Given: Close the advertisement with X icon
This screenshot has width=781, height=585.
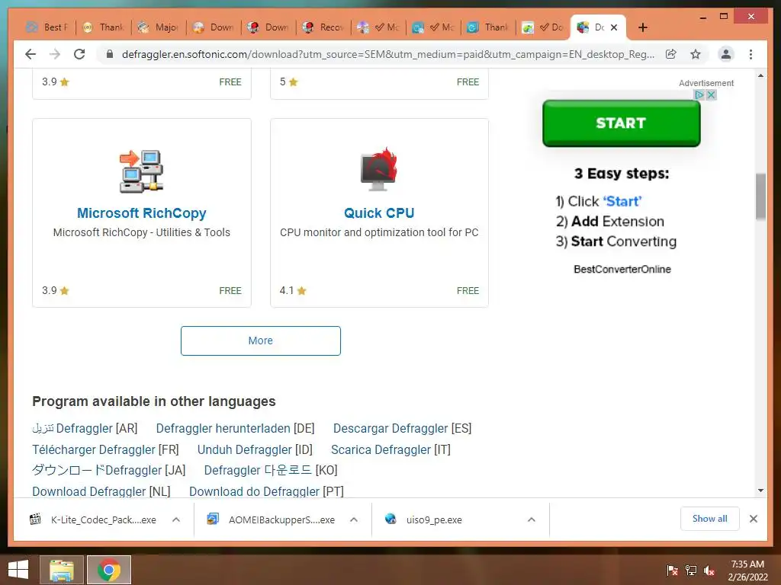Looking at the screenshot, I should pyautogui.click(x=711, y=94).
